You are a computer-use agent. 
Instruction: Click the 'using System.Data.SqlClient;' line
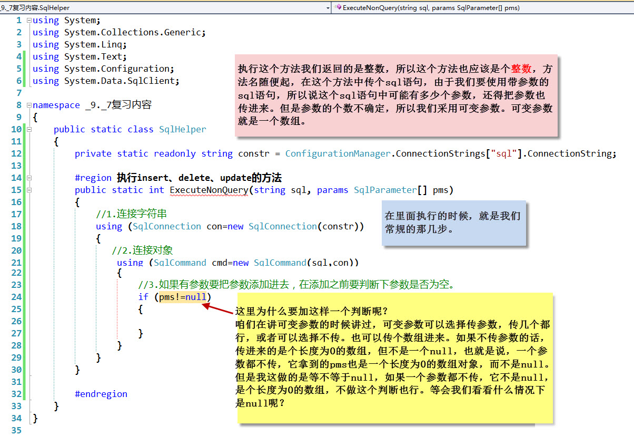pos(106,81)
